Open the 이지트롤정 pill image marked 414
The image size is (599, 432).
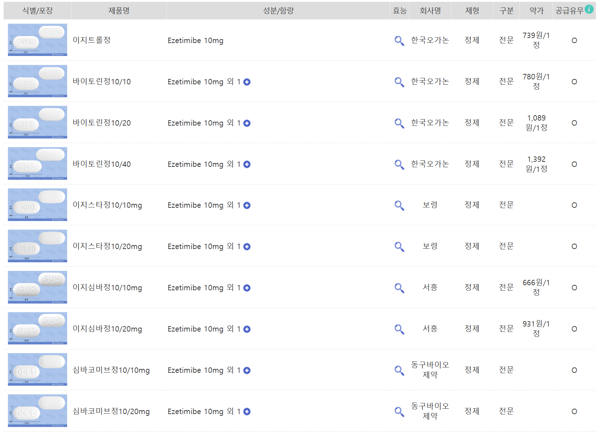pos(37,40)
